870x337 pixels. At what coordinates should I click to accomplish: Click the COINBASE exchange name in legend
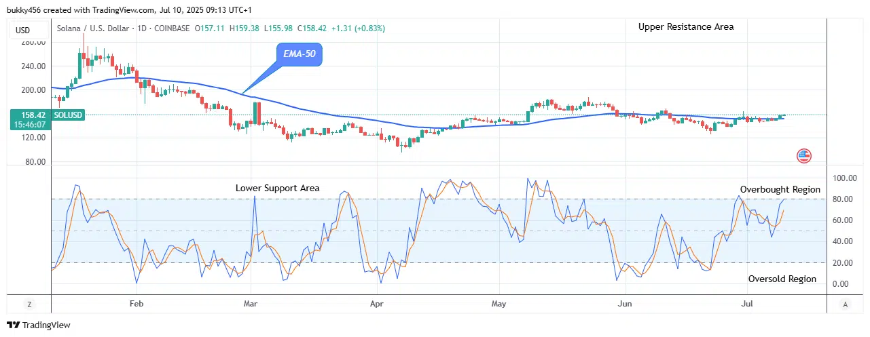tap(173, 28)
